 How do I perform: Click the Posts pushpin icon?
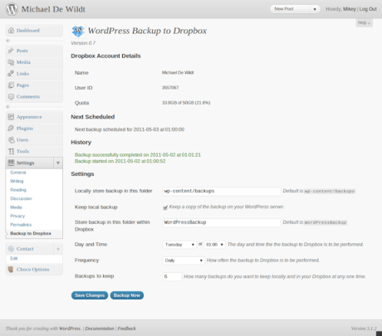pyautogui.click(x=11, y=51)
